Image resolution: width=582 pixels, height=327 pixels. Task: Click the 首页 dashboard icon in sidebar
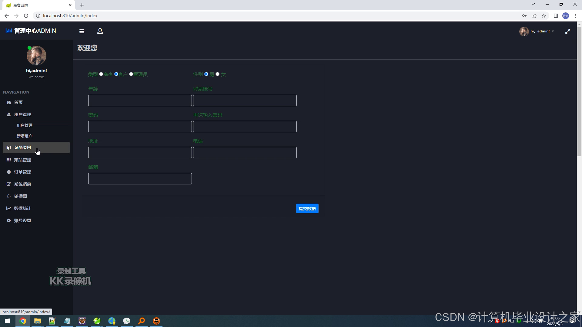(9, 103)
